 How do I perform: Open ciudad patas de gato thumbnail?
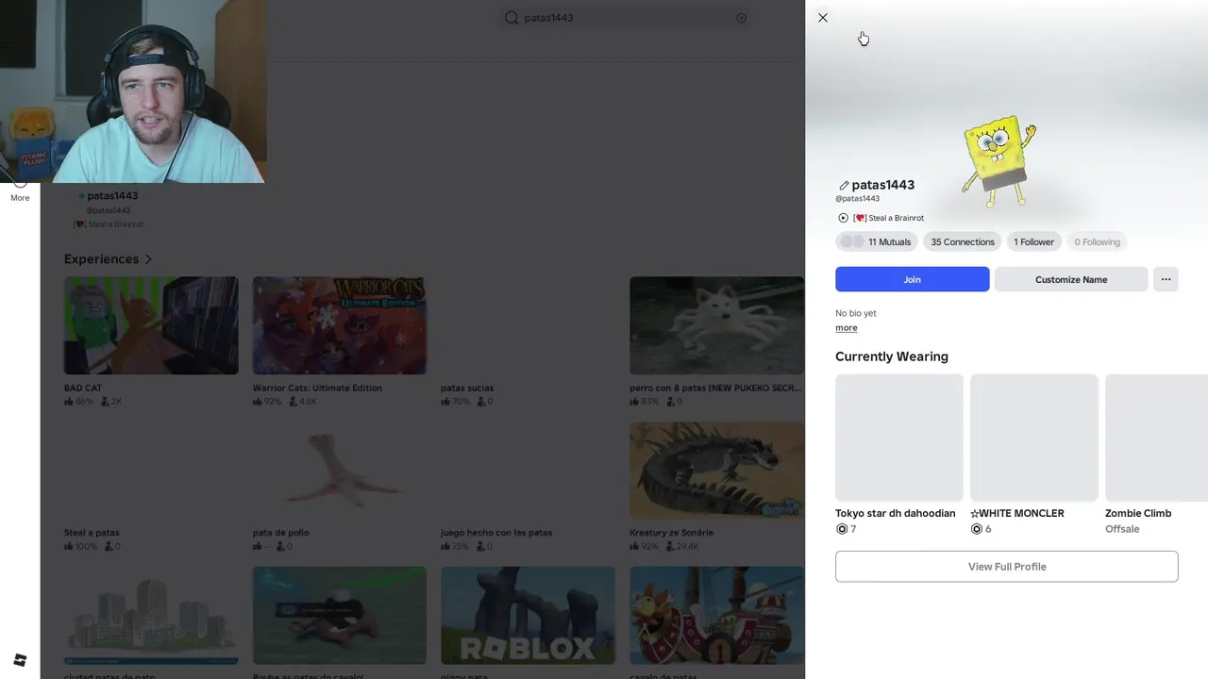click(x=151, y=616)
